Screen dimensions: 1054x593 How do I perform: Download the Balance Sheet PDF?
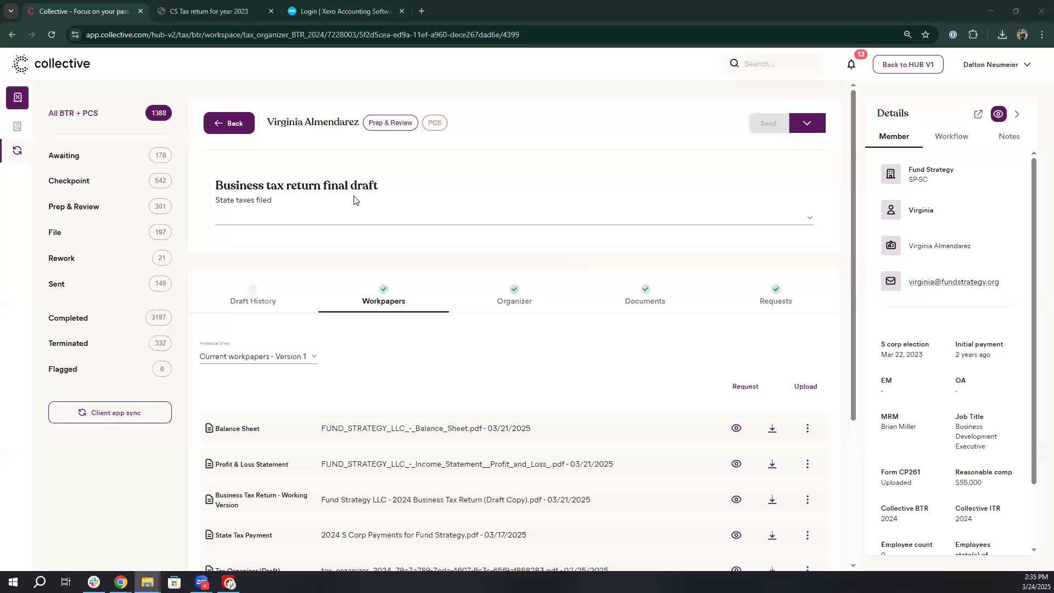[x=772, y=428]
